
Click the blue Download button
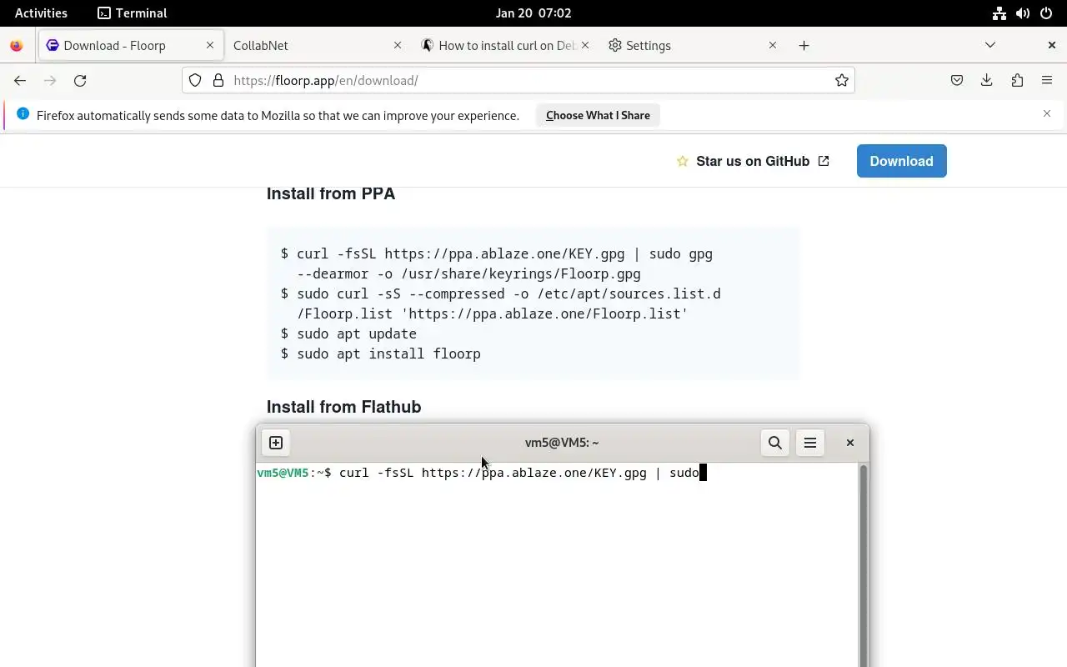901,161
